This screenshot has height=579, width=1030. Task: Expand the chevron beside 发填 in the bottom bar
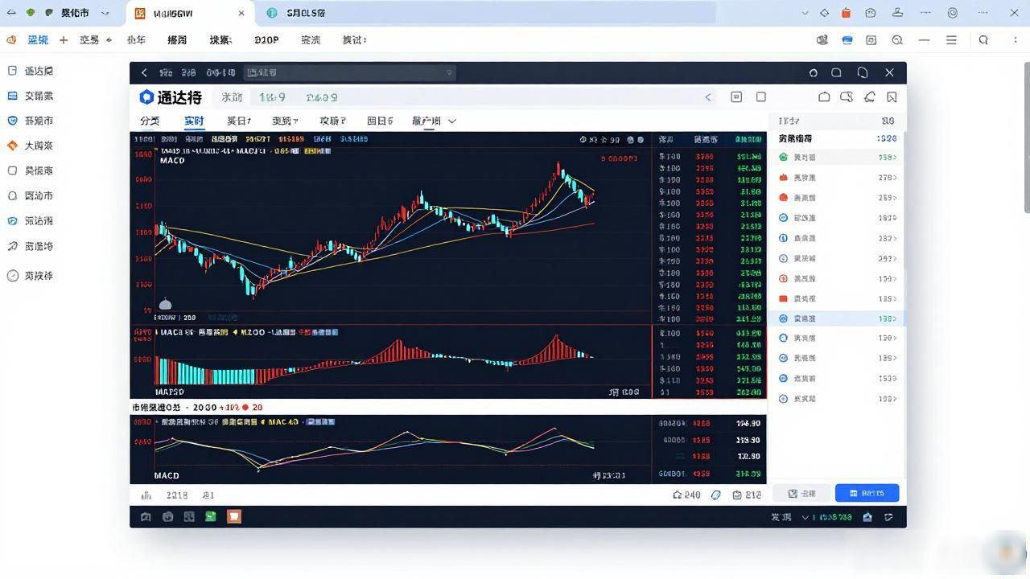coord(805,517)
